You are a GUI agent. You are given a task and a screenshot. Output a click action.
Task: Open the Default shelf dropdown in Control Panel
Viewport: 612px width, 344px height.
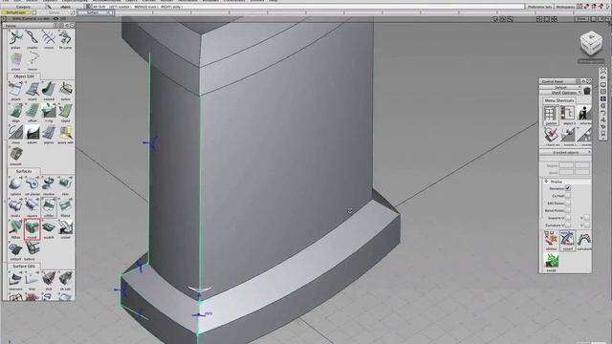560,87
